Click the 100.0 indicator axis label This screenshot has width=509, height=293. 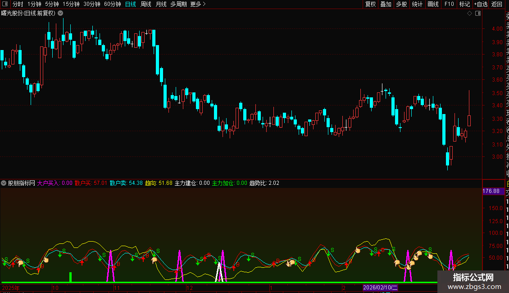coord(495,233)
